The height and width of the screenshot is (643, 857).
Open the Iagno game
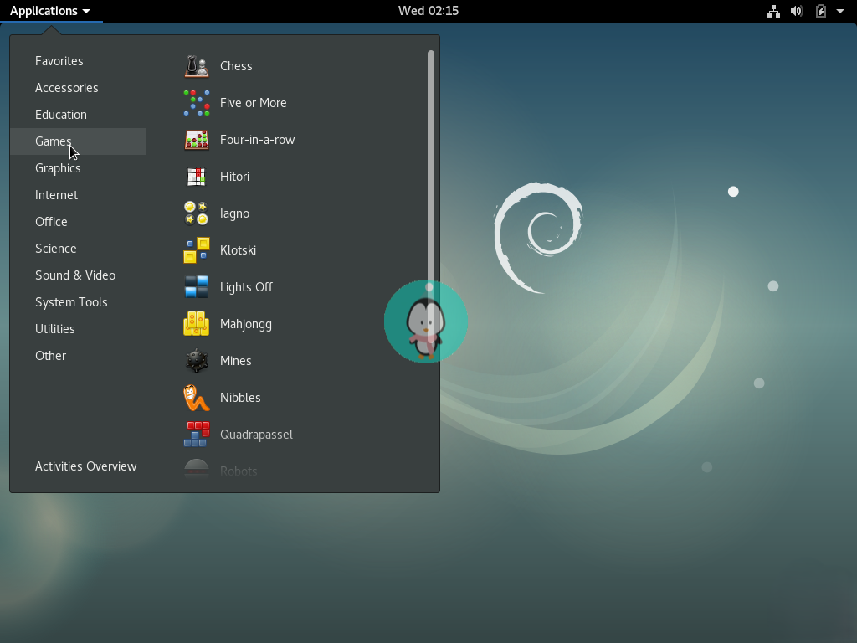[x=234, y=213]
